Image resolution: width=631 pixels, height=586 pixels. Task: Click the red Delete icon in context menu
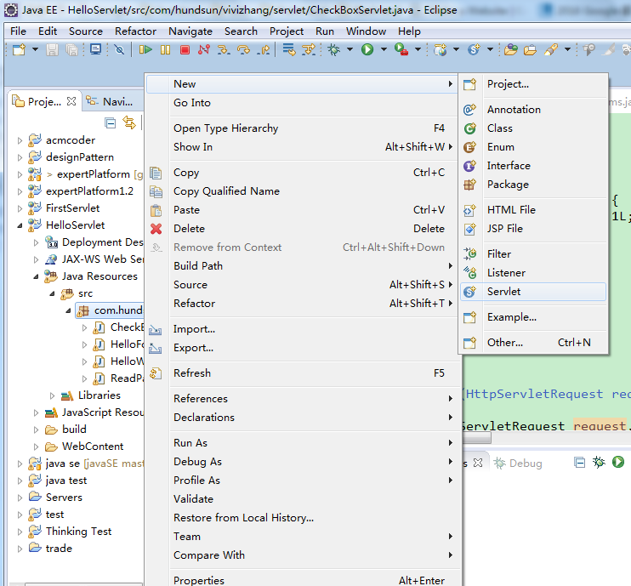156,229
